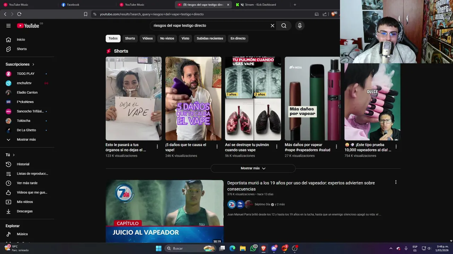The image size is (453, 254).
Task: Open De La Ghetto subscription channel
Action: [x=27, y=130]
